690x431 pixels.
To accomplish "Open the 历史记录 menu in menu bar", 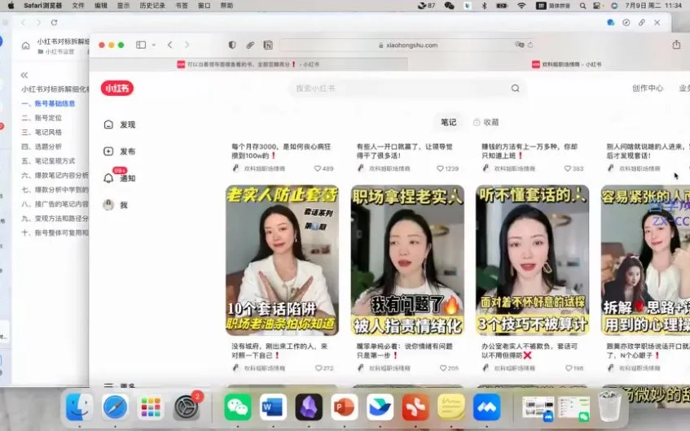I will (152, 6).
